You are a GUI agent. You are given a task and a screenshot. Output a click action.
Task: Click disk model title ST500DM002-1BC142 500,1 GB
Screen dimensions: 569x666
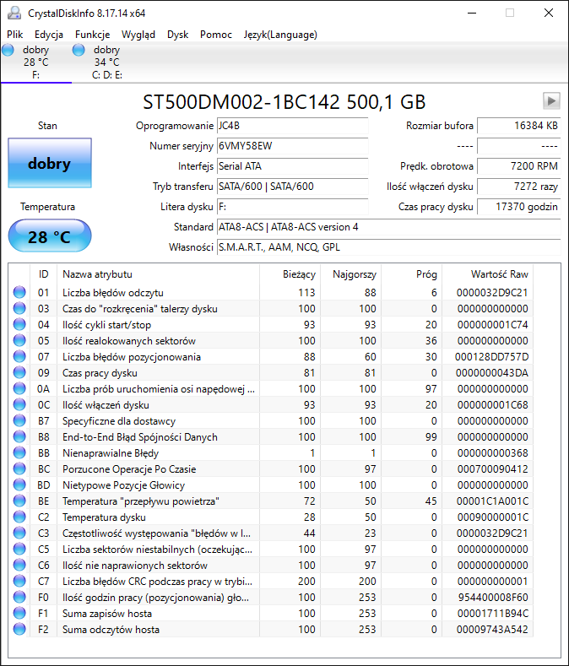pos(284,102)
